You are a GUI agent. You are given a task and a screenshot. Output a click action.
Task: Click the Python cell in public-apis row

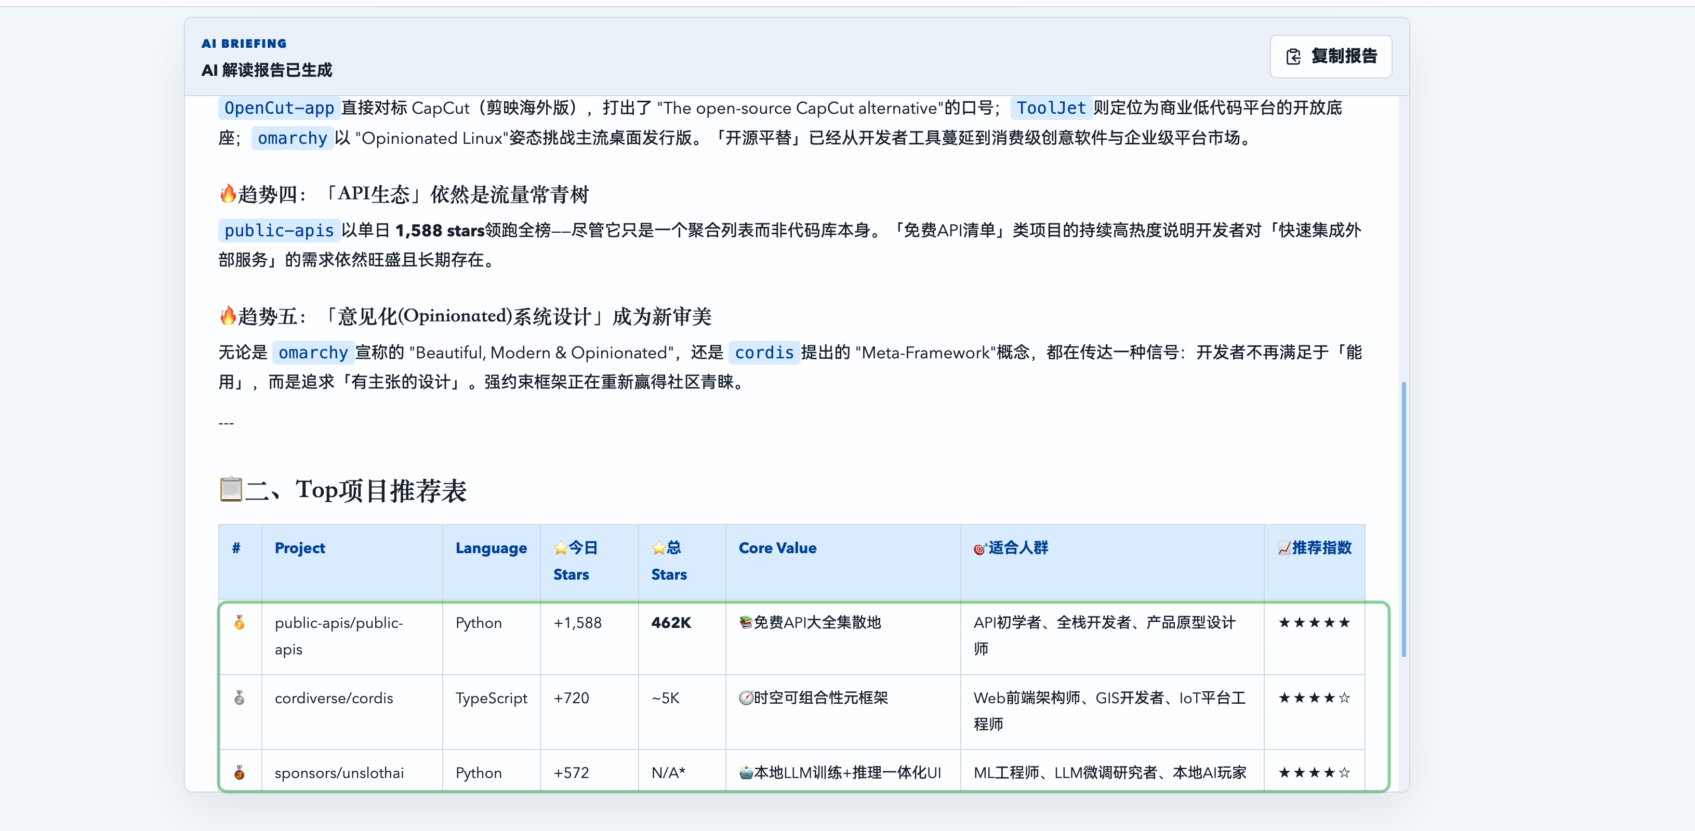[x=491, y=636]
